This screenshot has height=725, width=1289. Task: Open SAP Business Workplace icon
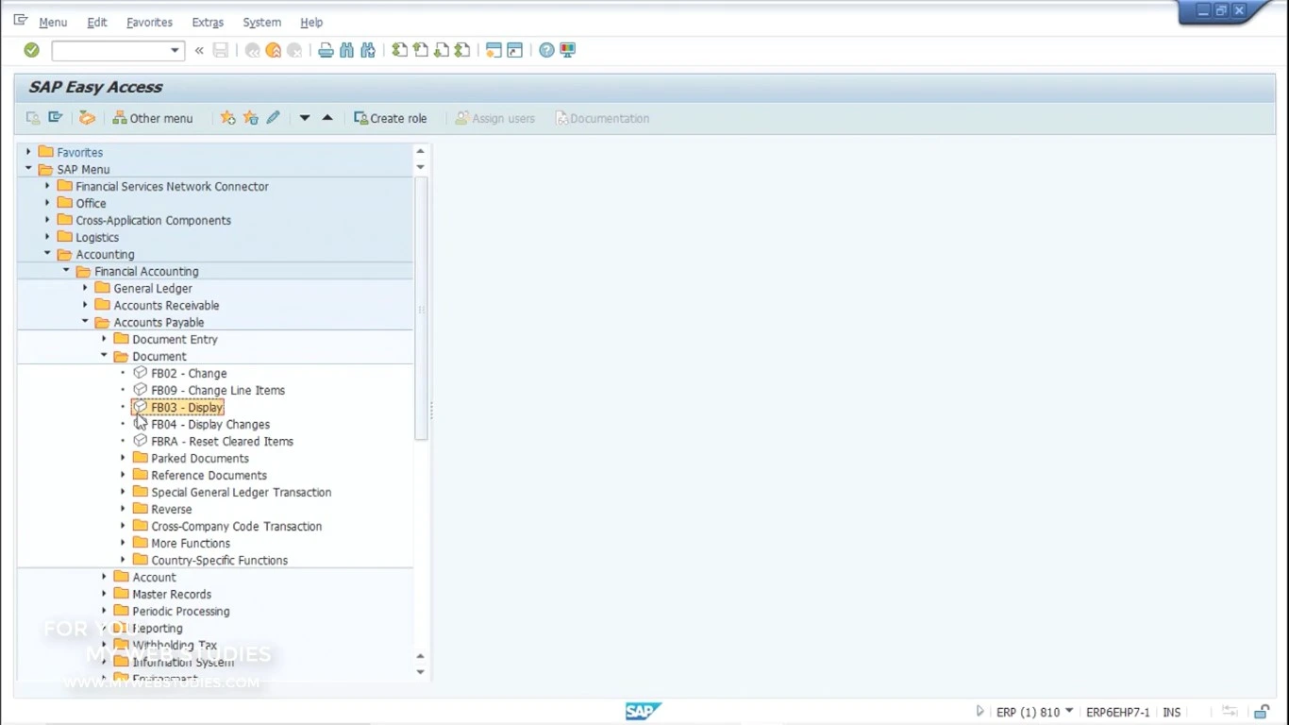point(87,118)
